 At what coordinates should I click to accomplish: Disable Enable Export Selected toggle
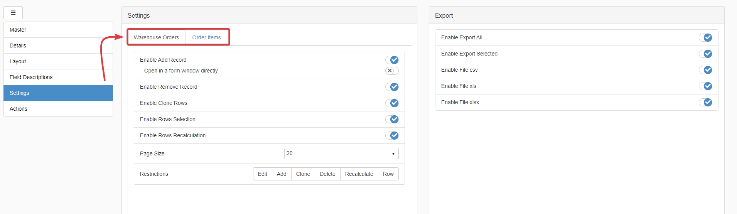pyautogui.click(x=705, y=54)
